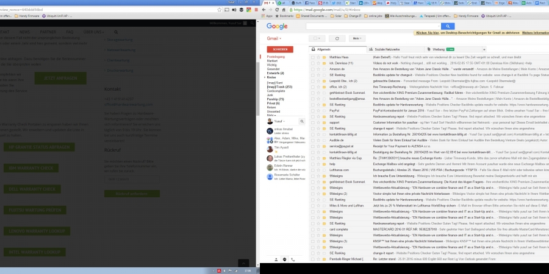549x274 pixels.
Task: Switch to Werbung tab
Action: click(x=453, y=49)
